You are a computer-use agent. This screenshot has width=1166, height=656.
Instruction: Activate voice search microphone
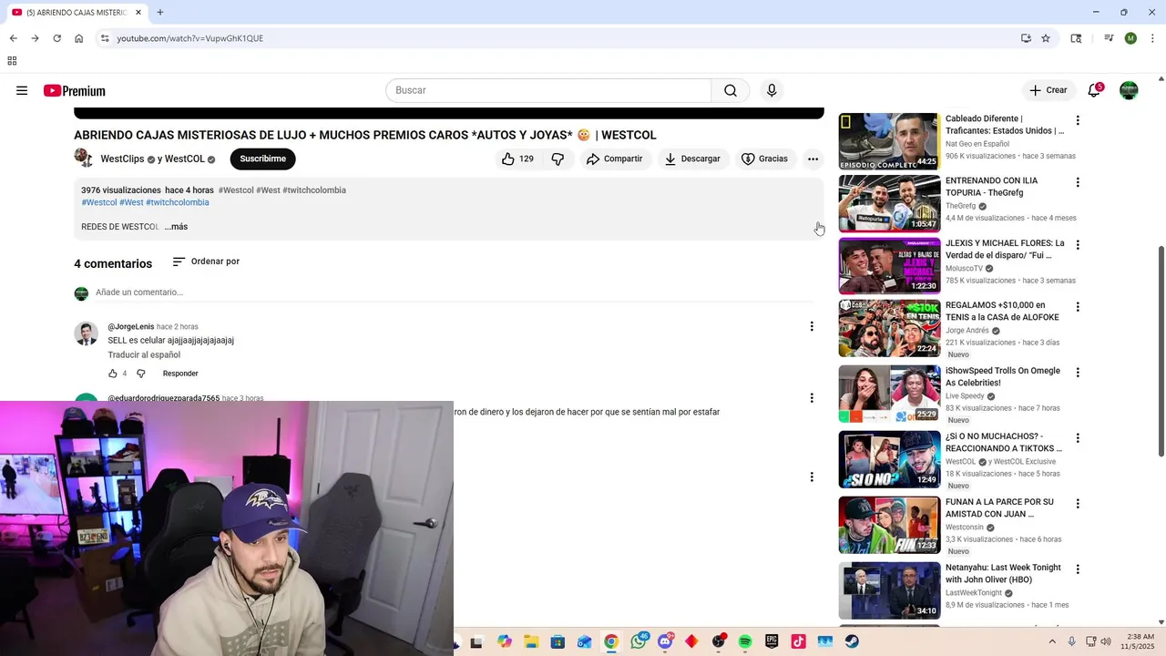[772, 90]
